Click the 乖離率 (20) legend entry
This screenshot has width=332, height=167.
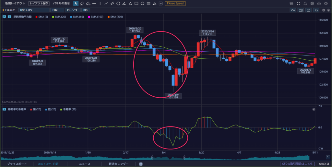69,109
